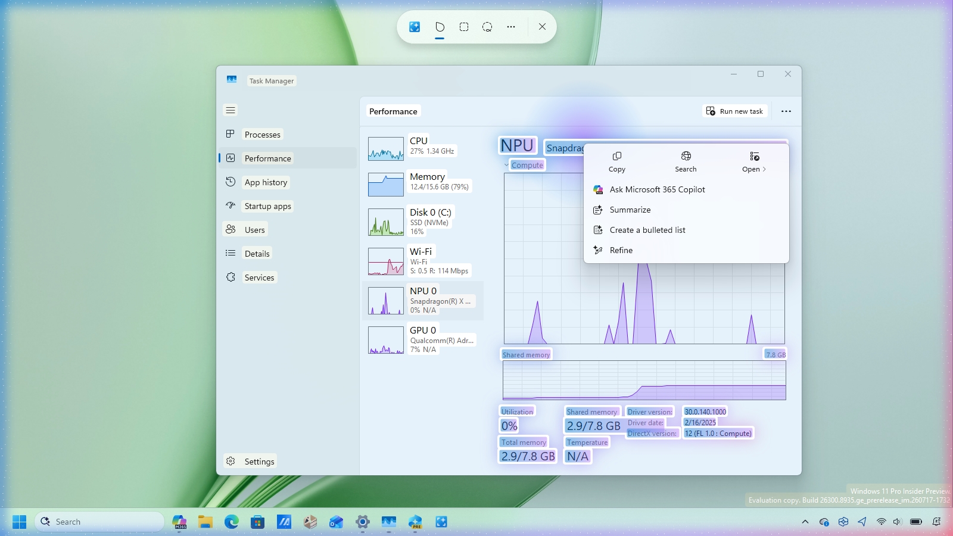
Task: Click the Shared memory 2.9/7.8 GB value
Action: 593,426
